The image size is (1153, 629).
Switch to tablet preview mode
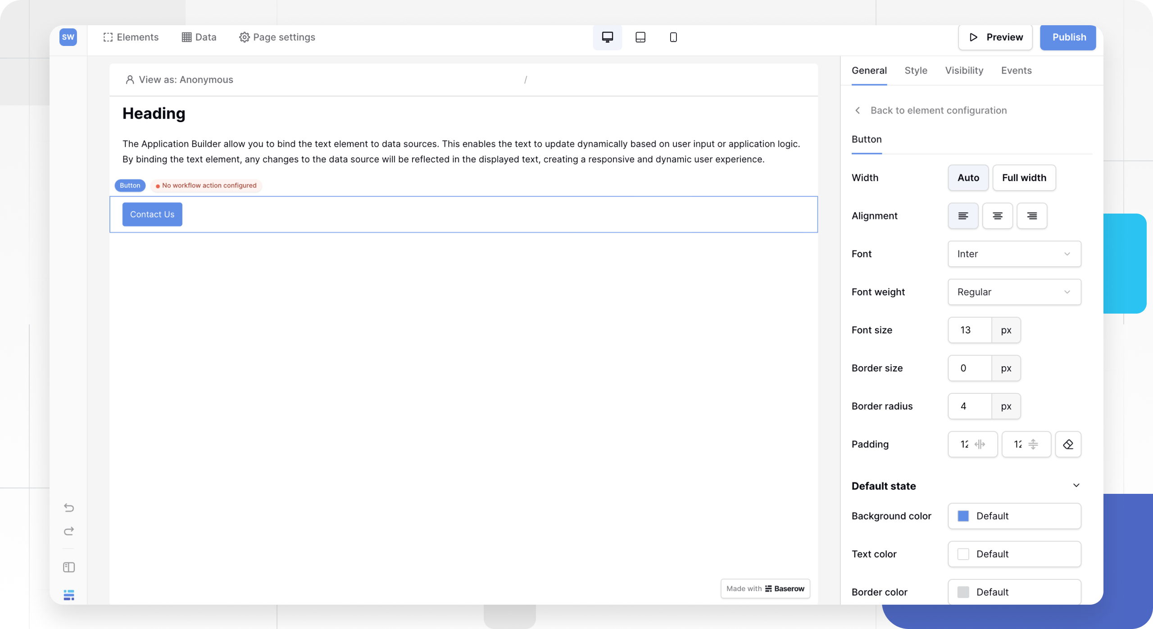click(x=640, y=37)
